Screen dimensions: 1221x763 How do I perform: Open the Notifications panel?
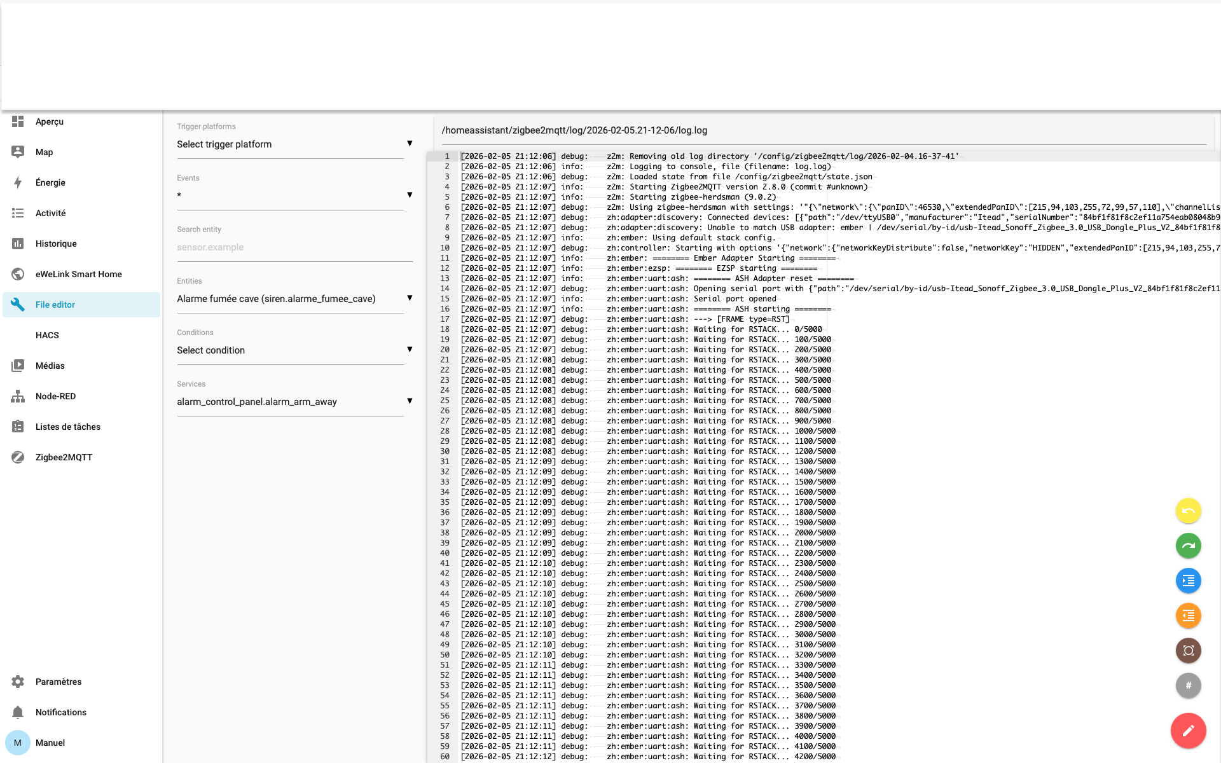pyautogui.click(x=60, y=712)
